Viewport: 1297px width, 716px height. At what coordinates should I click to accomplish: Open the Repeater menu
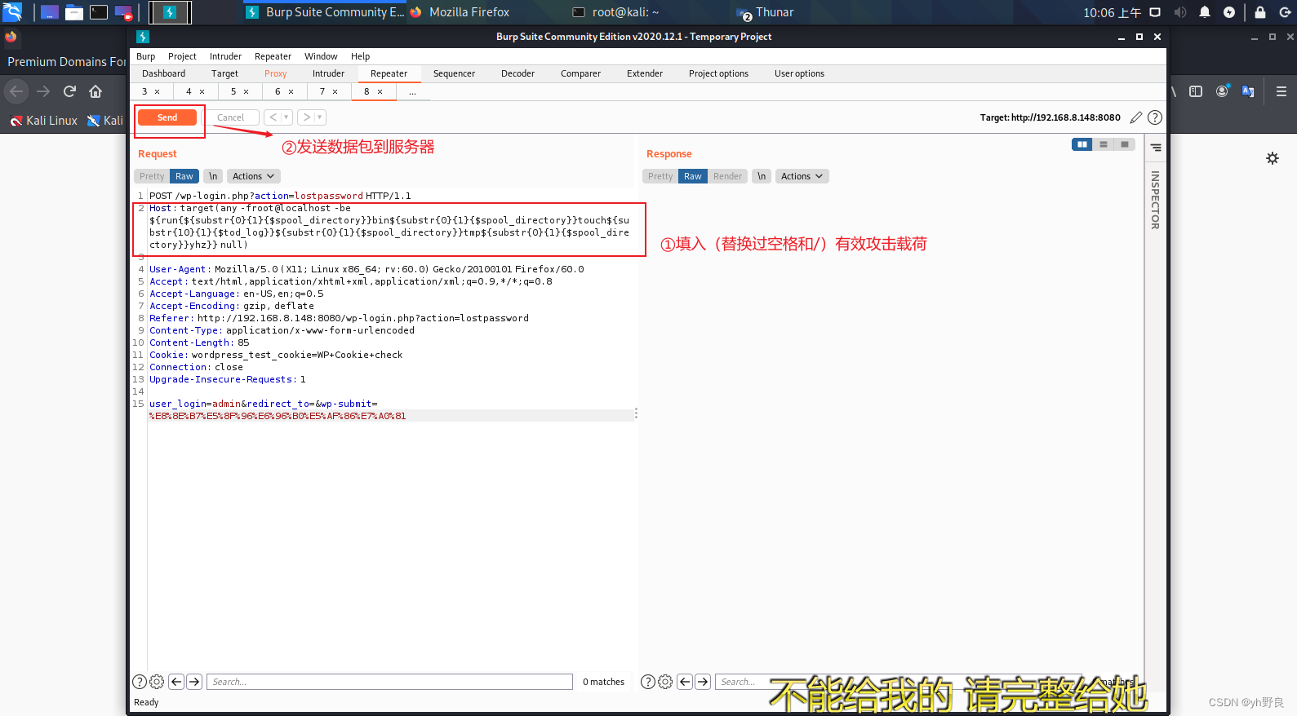[x=273, y=56]
